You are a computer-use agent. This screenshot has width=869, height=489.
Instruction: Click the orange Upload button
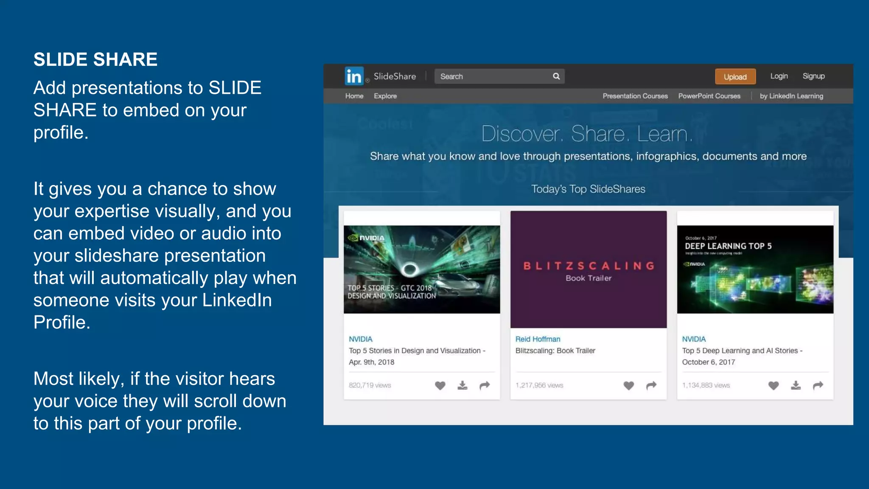(x=735, y=77)
